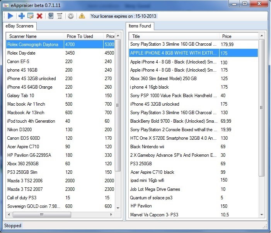
Task: Add a new scanner with plus icon
Action: (21, 16)
